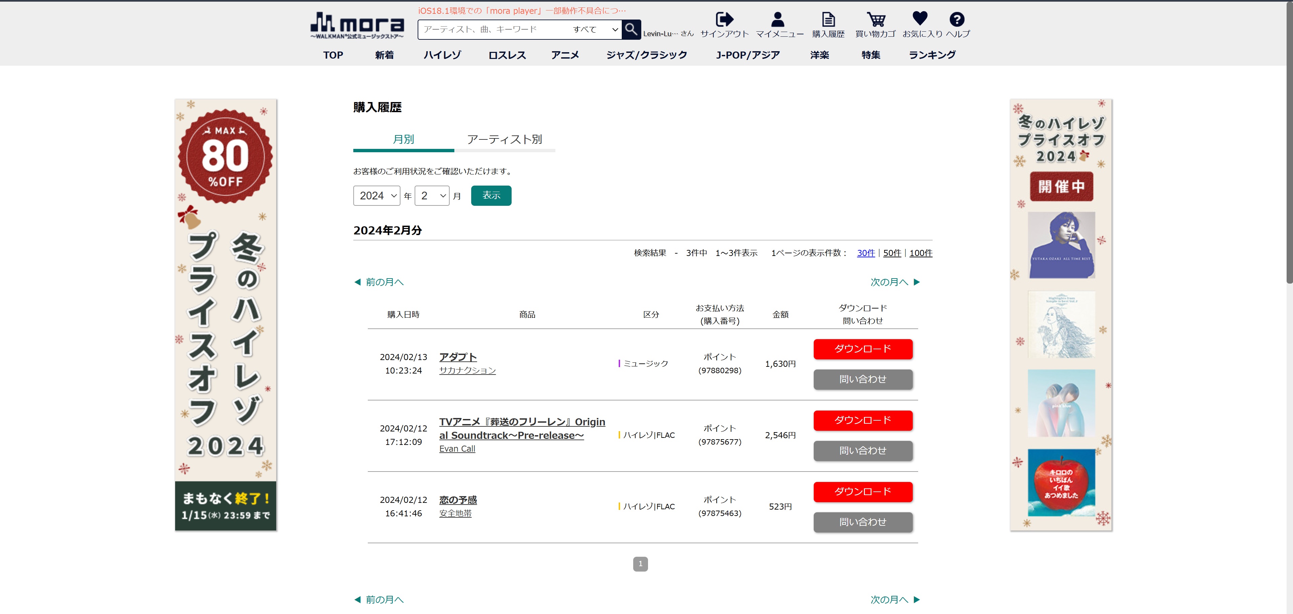1293x614 pixels.
Task: Download the アダプト purchase
Action: [863, 349]
